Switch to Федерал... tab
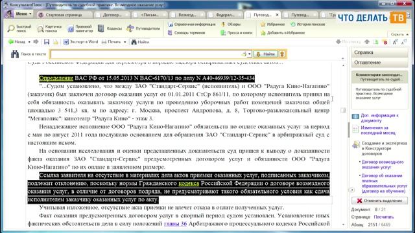 (x=225, y=15)
